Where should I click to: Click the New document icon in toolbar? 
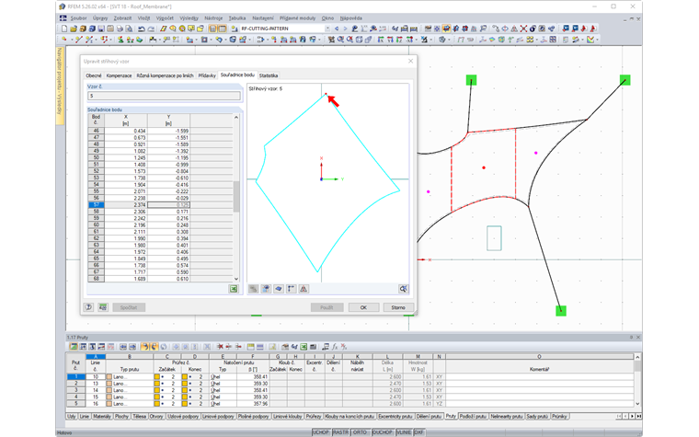[64, 29]
